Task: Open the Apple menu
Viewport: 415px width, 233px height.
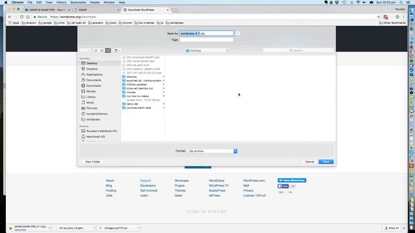Action: (6, 3)
